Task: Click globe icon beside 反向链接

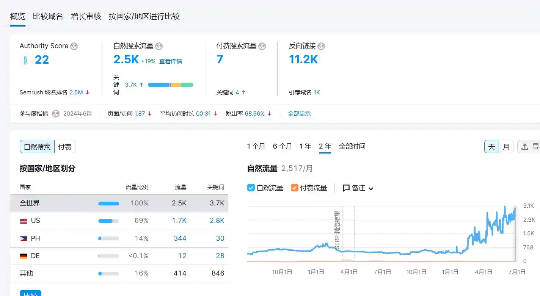Action: [321, 46]
